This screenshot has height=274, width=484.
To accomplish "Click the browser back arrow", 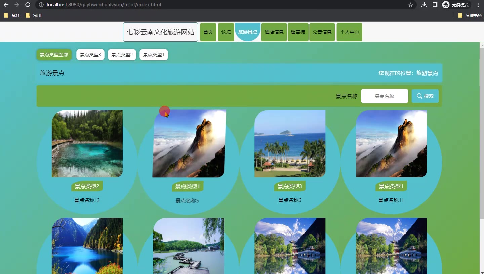I will click(6, 5).
